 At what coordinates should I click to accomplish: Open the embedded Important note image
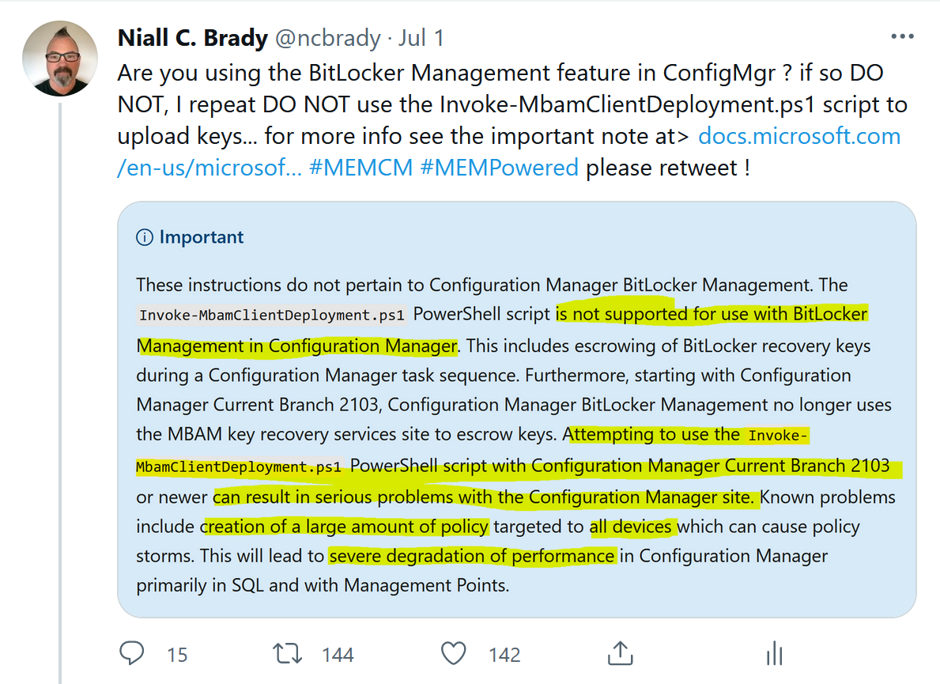[x=517, y=410]
